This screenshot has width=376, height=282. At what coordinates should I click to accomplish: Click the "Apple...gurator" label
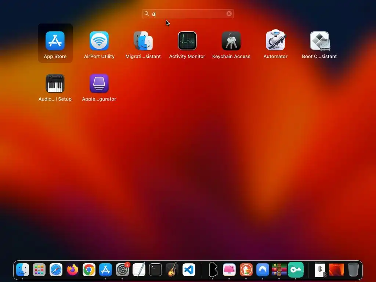coord(99,99)
